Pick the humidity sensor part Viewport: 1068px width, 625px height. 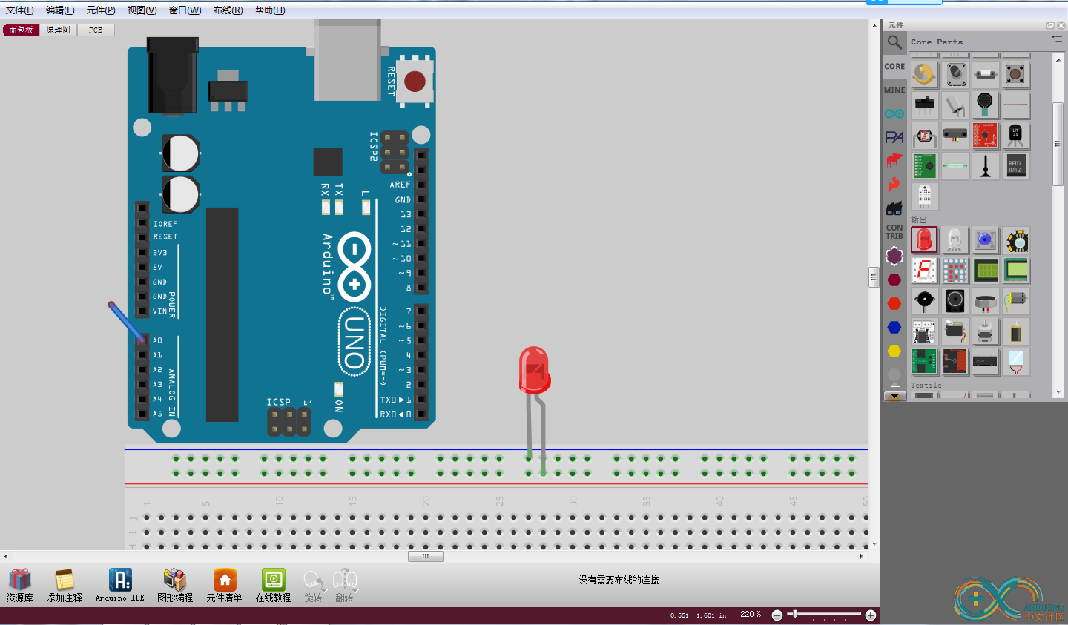[x=925, y=196]
